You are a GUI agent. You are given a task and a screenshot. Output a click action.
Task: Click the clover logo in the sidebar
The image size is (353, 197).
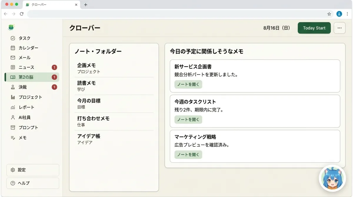(x=11, y=27)
